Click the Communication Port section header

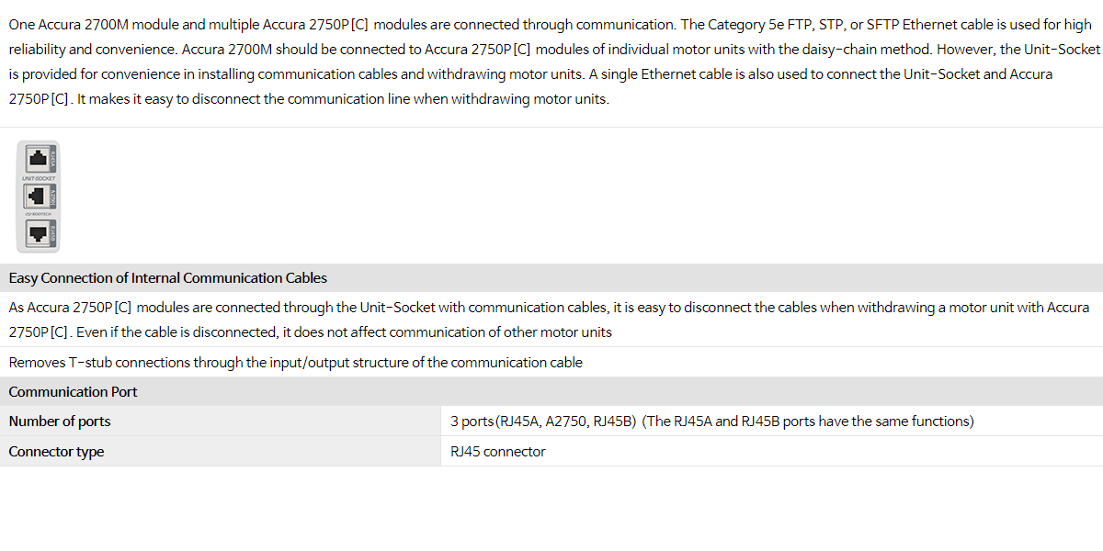pos(73,392)
